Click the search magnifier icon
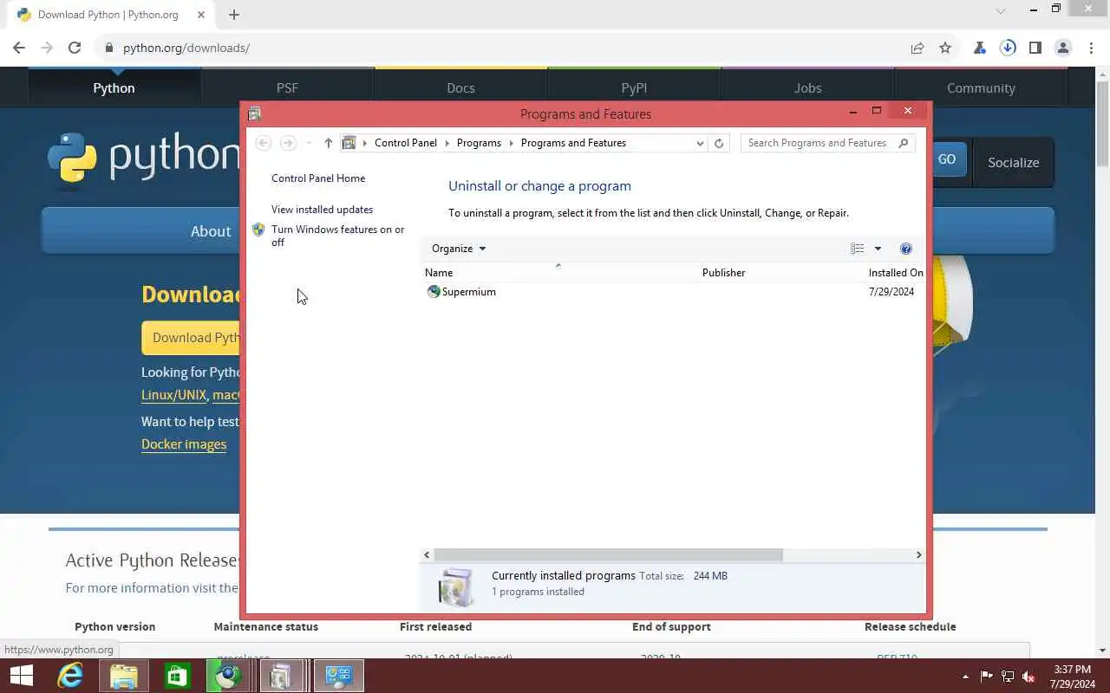Viewport: 1110px width, 693px height. click(x=903, y=143)
